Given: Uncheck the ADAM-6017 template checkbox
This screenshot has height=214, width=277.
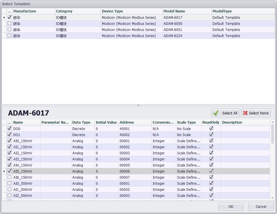Looking at the screenshot, I should pos(9,17).
